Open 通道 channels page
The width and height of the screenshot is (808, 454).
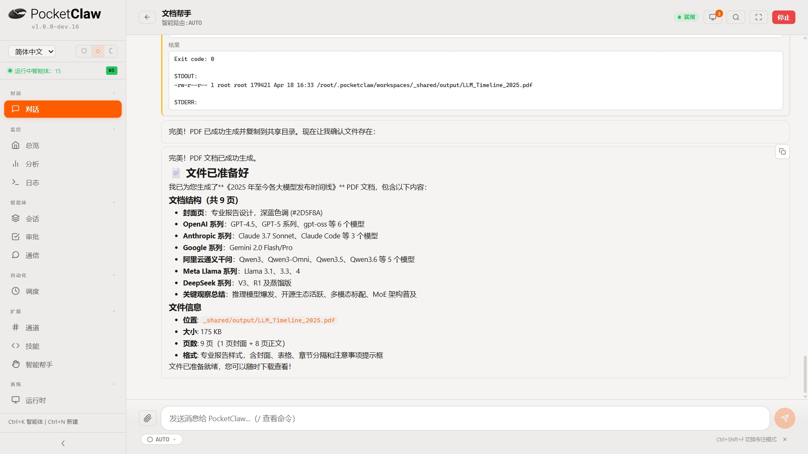[63, 327]
